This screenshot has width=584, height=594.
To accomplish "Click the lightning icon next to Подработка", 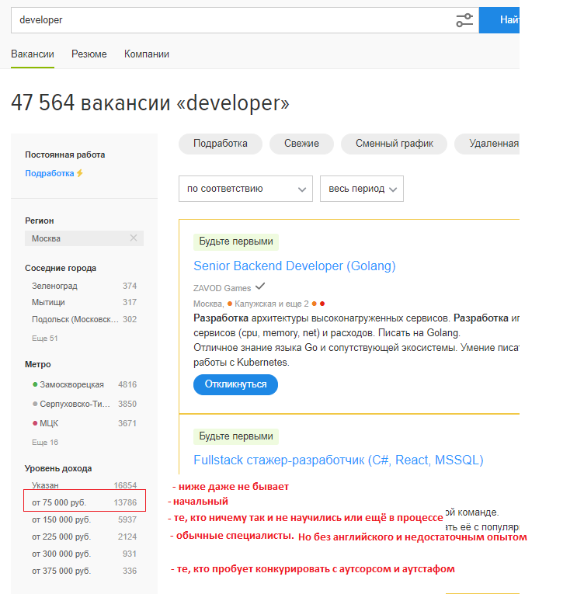I will pyautogui.click(x=79, y=173).
